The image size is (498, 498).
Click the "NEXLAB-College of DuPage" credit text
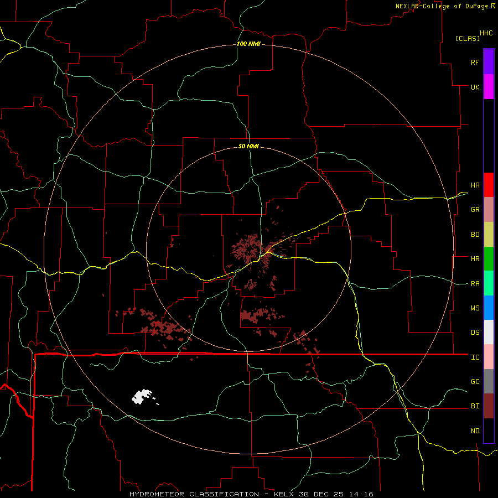point(442,6)
